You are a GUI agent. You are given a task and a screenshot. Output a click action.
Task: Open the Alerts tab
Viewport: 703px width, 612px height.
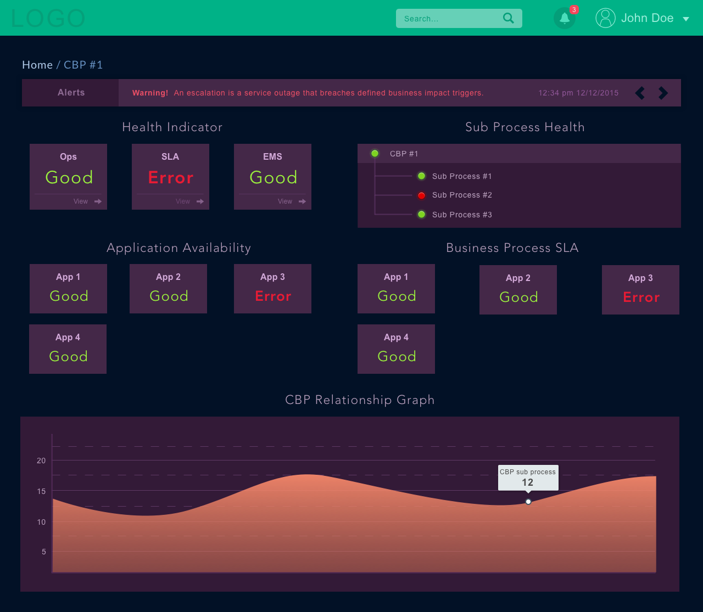click(x=70, y=93)
